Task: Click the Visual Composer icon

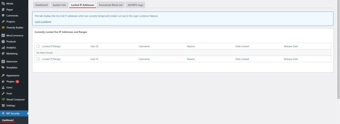Action: pyautogui.click(x=3, y=99)
